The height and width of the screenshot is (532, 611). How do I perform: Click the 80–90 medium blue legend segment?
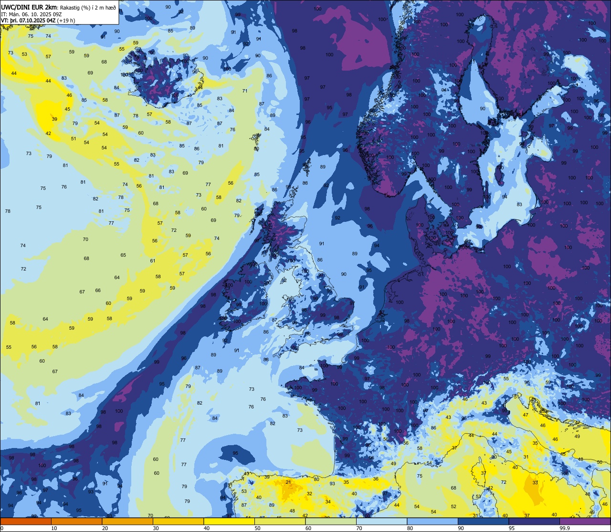tap(432, 521)
